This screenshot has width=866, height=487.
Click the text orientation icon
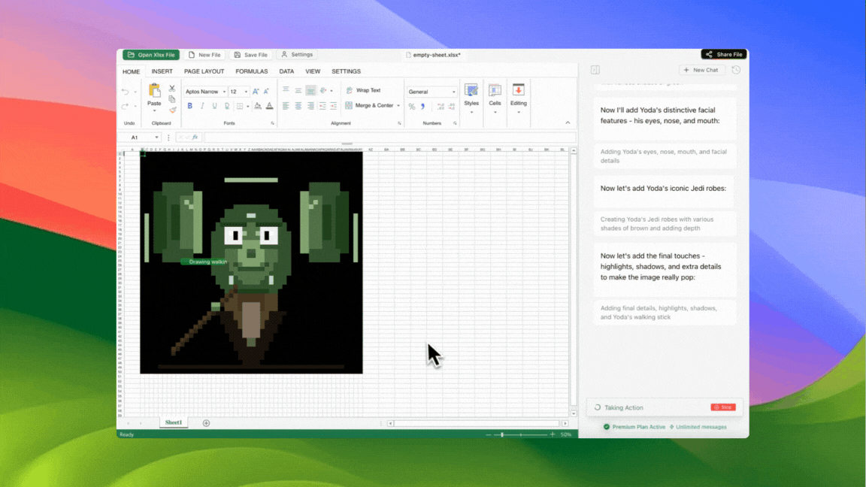pyautogui.click(x=324, y=90)
